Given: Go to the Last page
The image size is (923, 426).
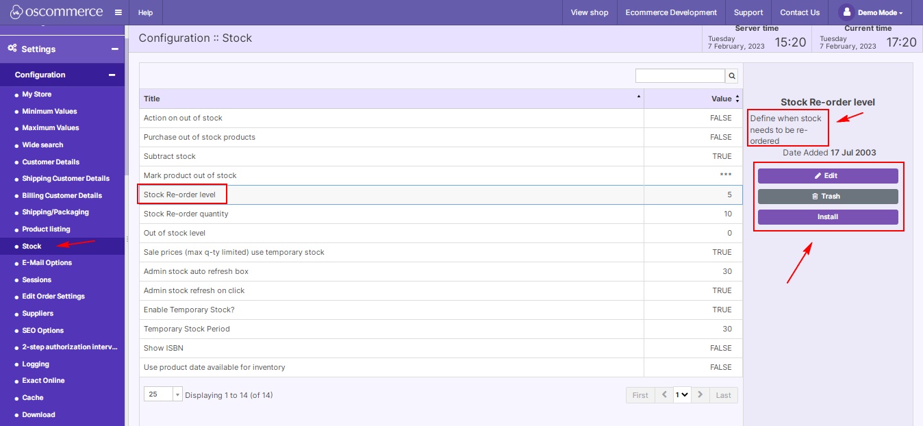Looking at the screenshot, I should 724,395.
